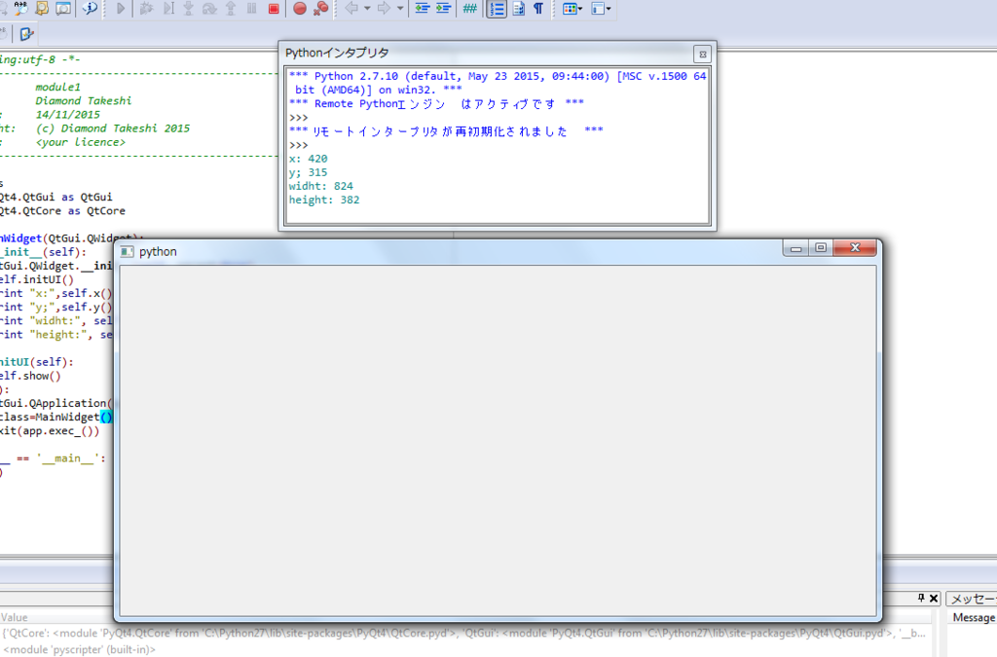Click 'Diamond Takeshi' author comment line
This screenshot has height=657, width=997.
click(x=84, y=100)
